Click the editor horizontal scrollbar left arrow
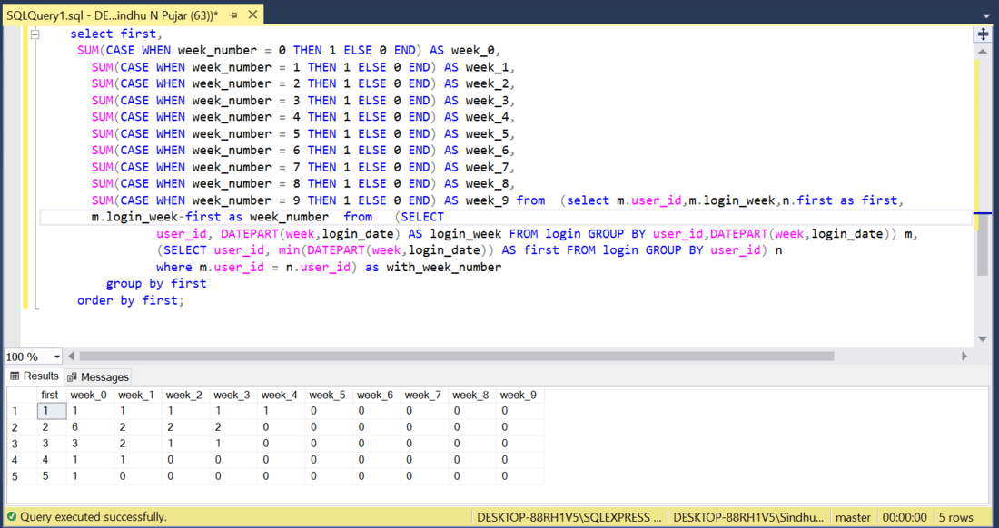The image size is (999, 528). coord(72,357)
